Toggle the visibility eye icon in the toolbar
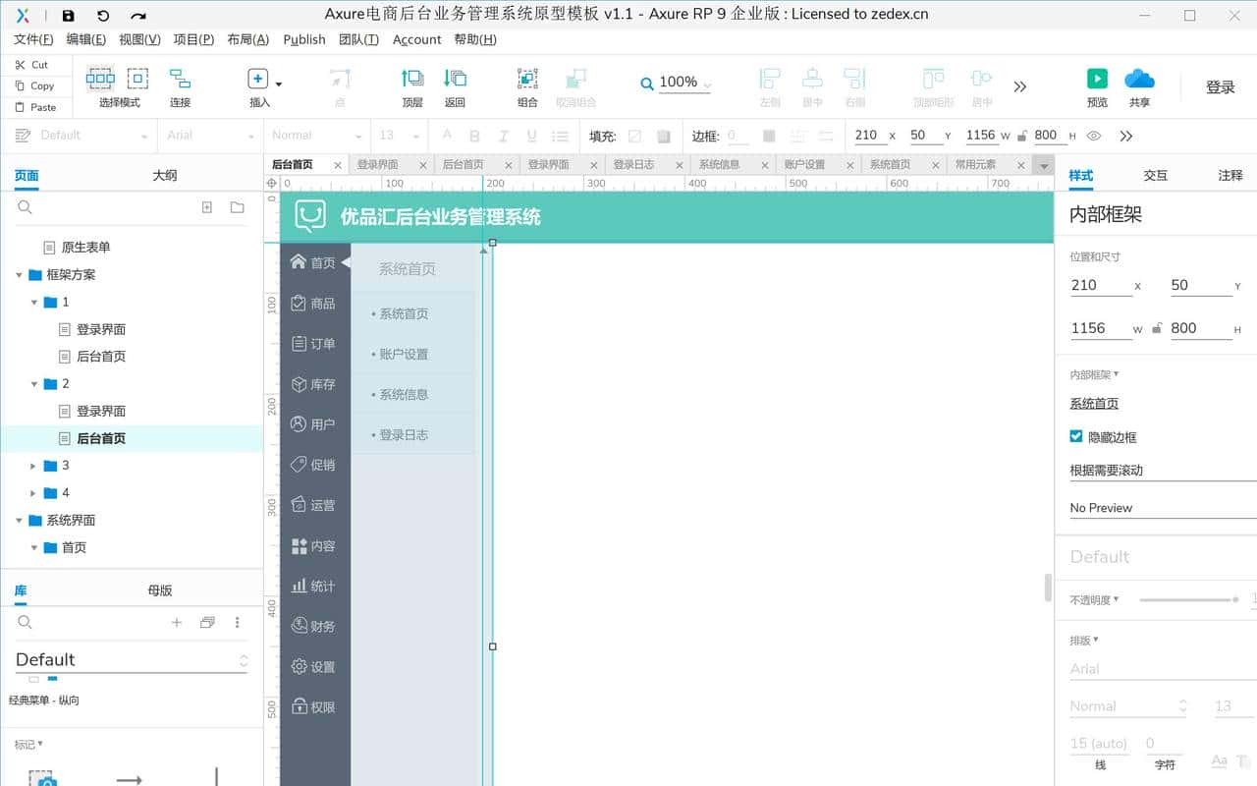 pyautogui.click(x=1094, y=136)
